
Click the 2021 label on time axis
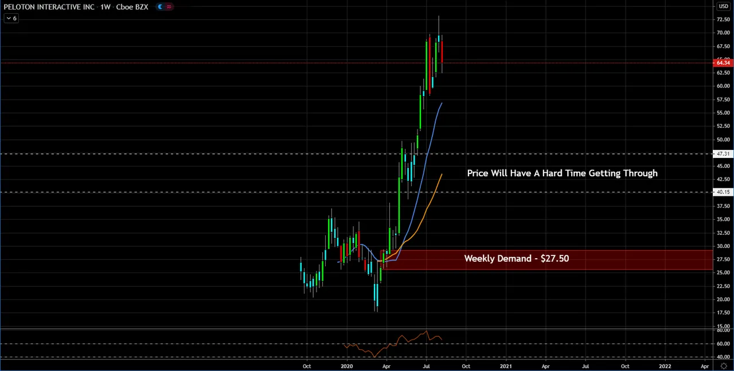point(506,366)
